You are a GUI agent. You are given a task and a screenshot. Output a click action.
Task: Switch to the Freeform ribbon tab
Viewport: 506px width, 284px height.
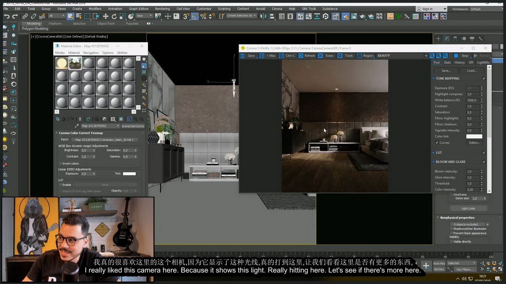55,24
